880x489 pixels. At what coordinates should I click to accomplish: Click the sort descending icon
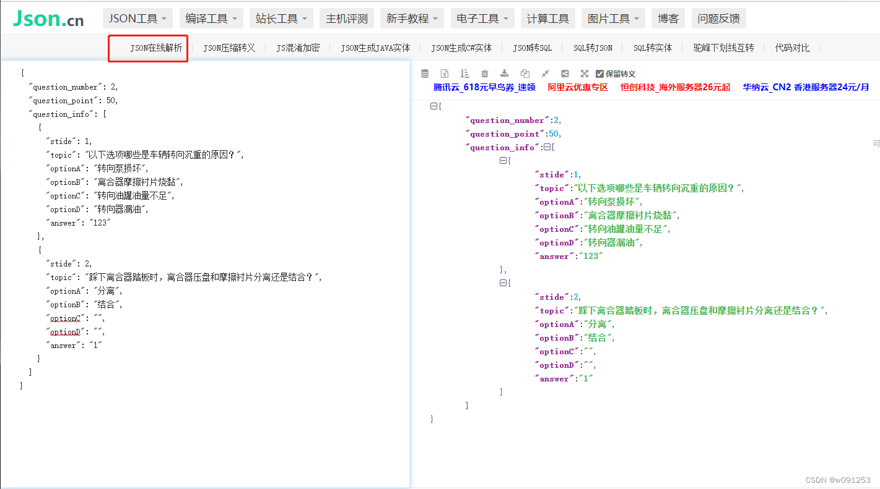pos(464,74)
